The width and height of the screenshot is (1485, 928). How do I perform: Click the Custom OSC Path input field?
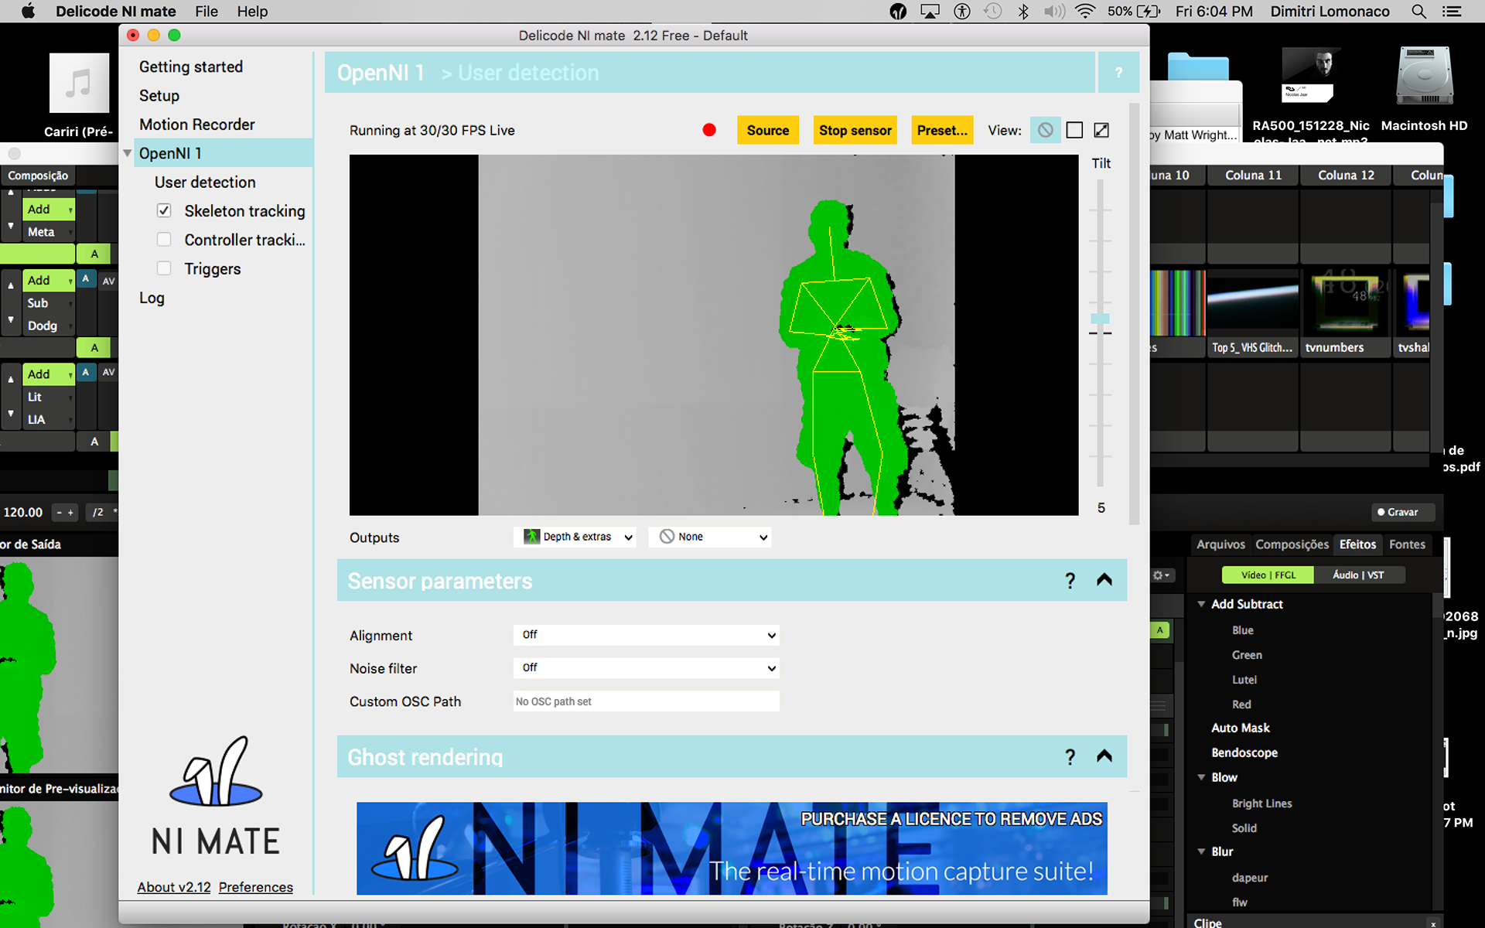(x=646, y=701)
